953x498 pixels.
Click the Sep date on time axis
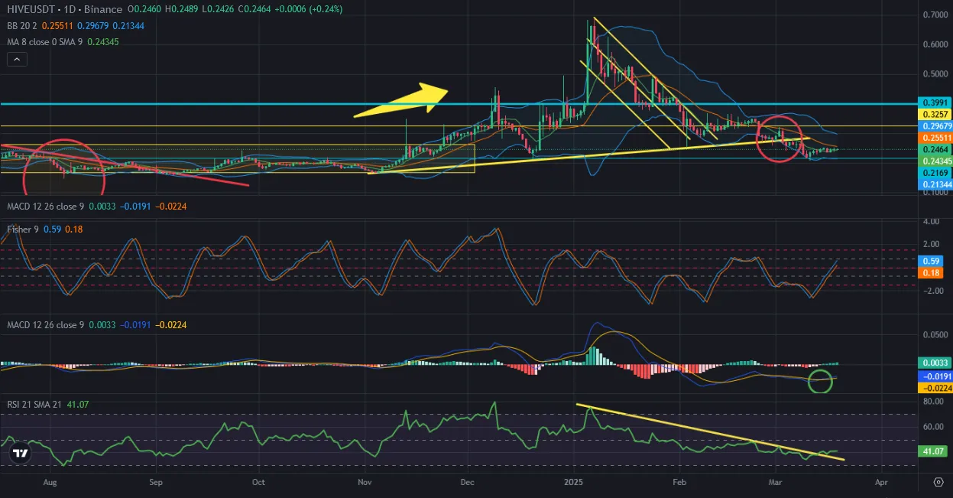tap(156, 483)
